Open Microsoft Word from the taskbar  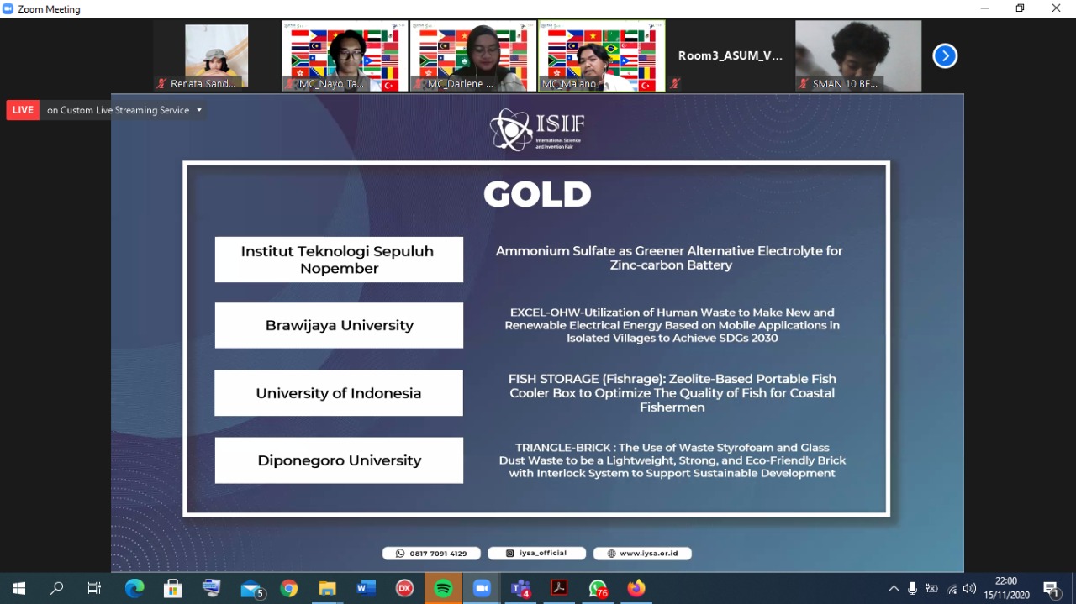coord(366,588)
